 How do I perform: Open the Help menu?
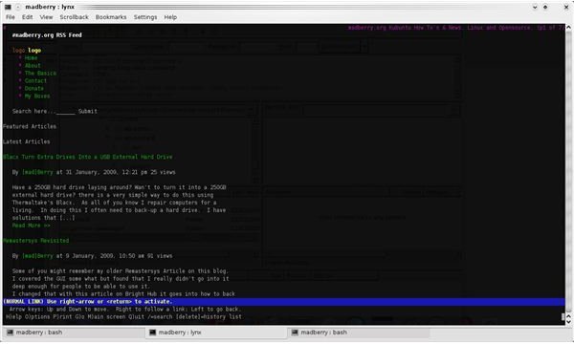170,17
